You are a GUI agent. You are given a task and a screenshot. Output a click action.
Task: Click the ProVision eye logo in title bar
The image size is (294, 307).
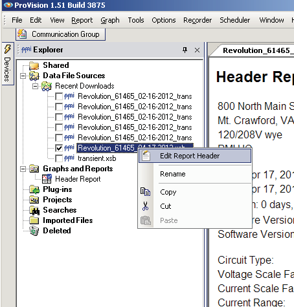pos(8,5)
